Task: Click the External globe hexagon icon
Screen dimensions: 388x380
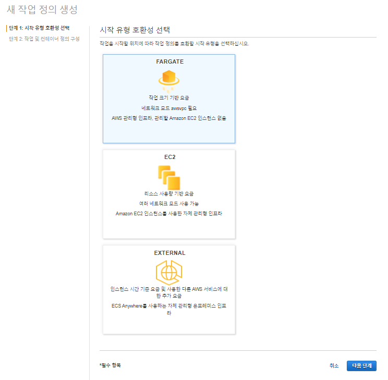Action: (x=169, y=273)
